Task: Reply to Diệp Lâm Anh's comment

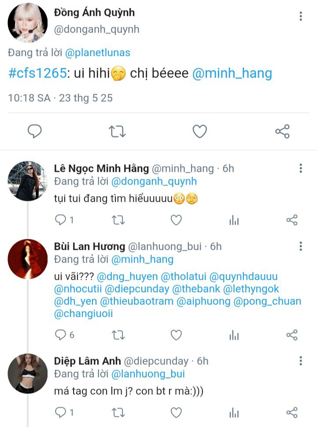Action: click(60, 412)
